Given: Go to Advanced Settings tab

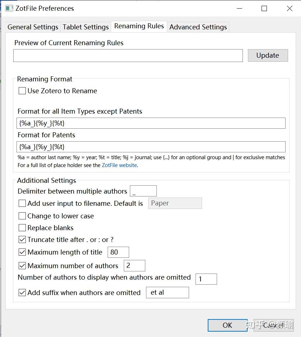Looking at the screenshot, I should tap(198, 27).
